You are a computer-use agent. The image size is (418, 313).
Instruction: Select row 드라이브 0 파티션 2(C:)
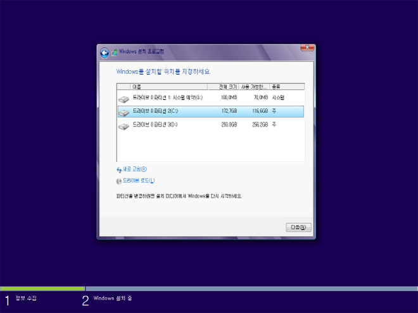(211, 111)
